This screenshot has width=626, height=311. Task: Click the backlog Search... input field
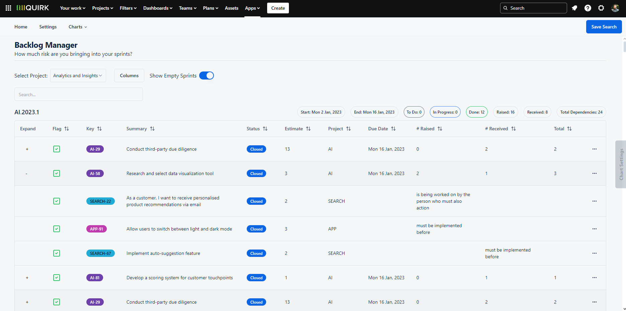(x=79, y=94)
